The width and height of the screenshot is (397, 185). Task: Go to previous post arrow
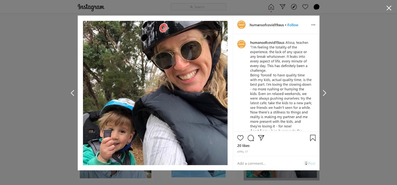coord(72,93)
